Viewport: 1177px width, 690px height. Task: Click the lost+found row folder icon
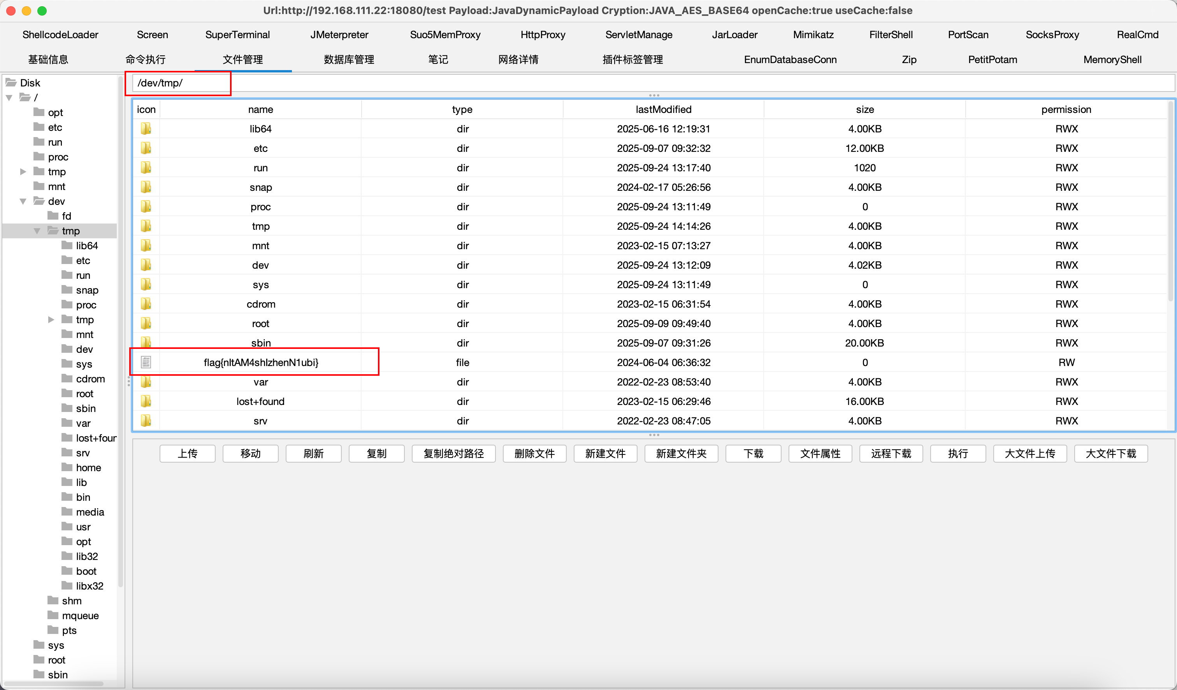[146, 401]
